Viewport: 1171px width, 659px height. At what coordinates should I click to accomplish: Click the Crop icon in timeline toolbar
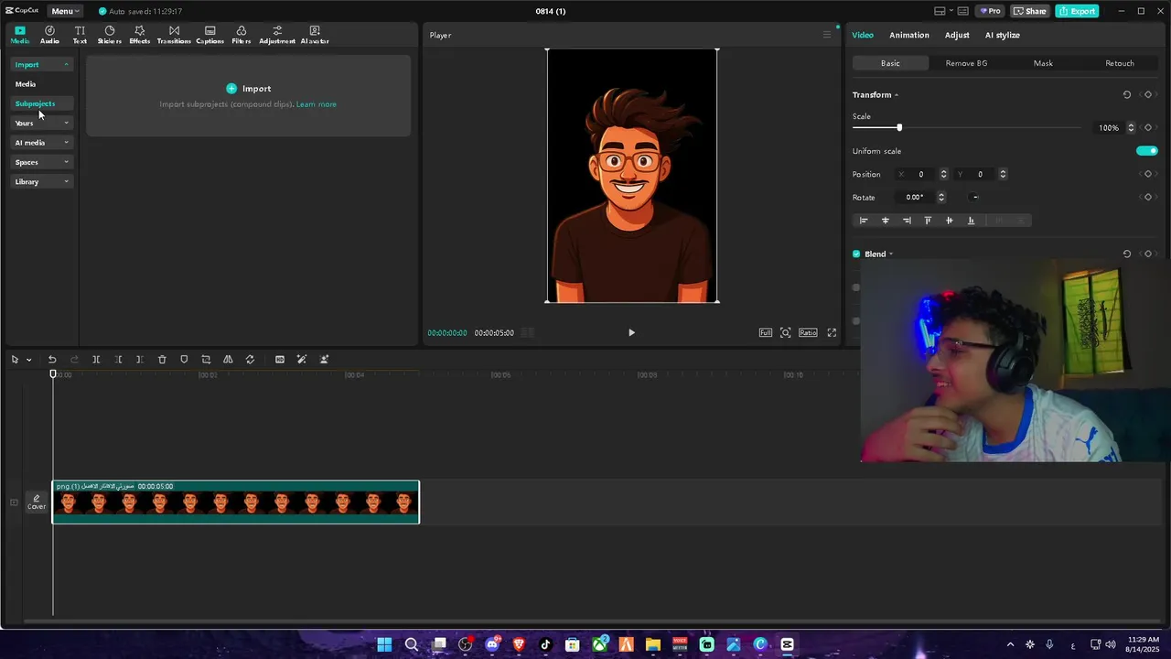[206, 360]
